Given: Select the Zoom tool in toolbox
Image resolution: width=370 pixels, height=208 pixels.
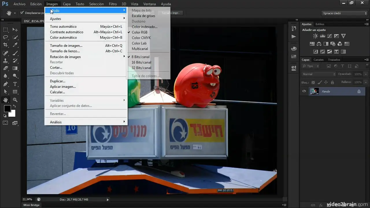Looking at the screenshot, I should point(15,100).
